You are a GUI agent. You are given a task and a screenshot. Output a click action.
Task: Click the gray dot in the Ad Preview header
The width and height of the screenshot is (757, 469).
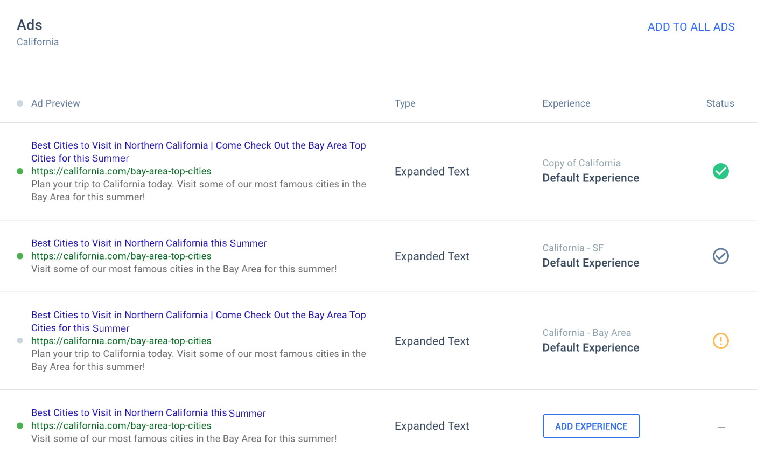click(x=20, y=103)
